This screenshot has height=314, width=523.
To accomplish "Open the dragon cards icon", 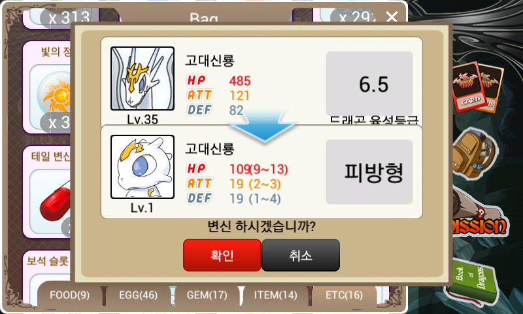I will 477,86.
